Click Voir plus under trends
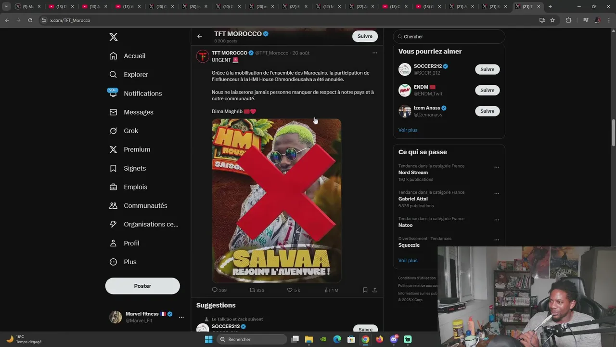The image size is (616, 347). pos(408,261)
